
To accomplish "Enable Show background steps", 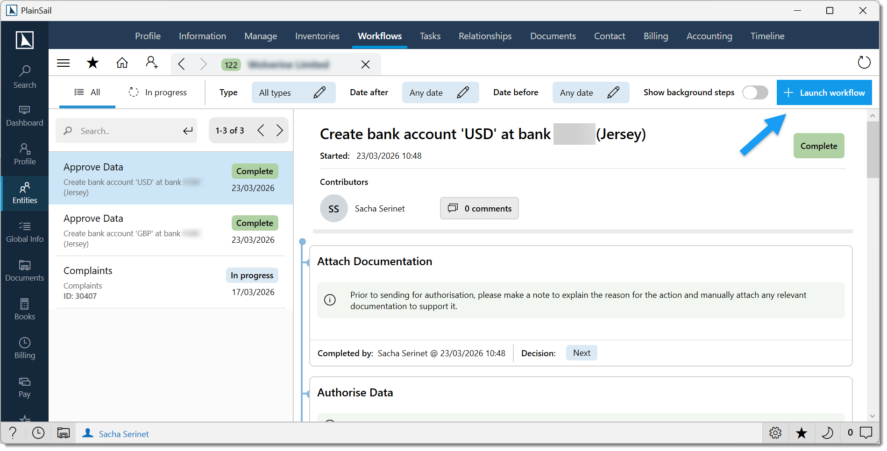I will coord(755,92).
